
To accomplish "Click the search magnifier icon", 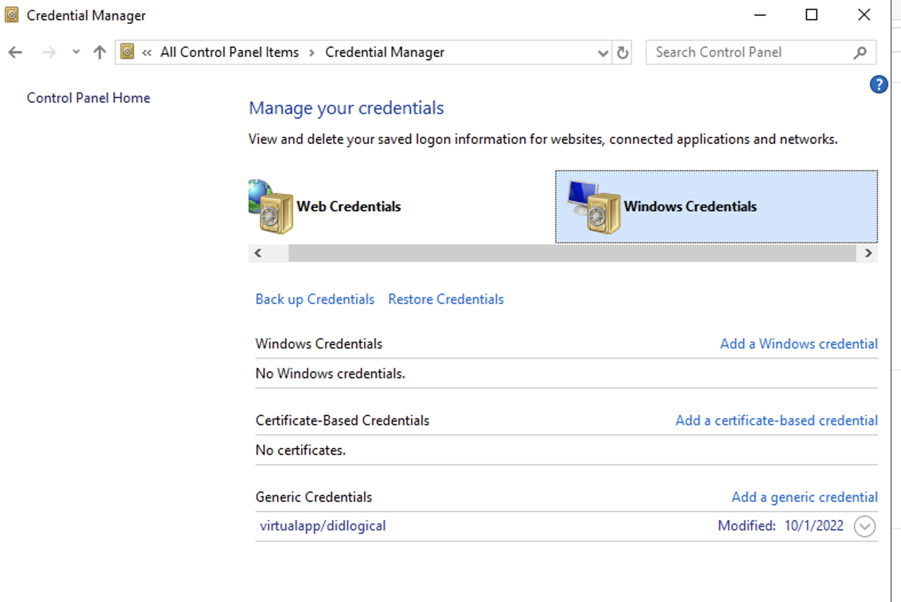I will 859,53.
